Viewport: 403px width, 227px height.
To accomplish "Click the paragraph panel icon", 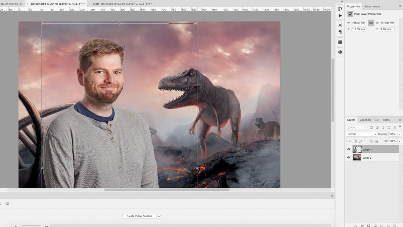I will tap(340, 32).
